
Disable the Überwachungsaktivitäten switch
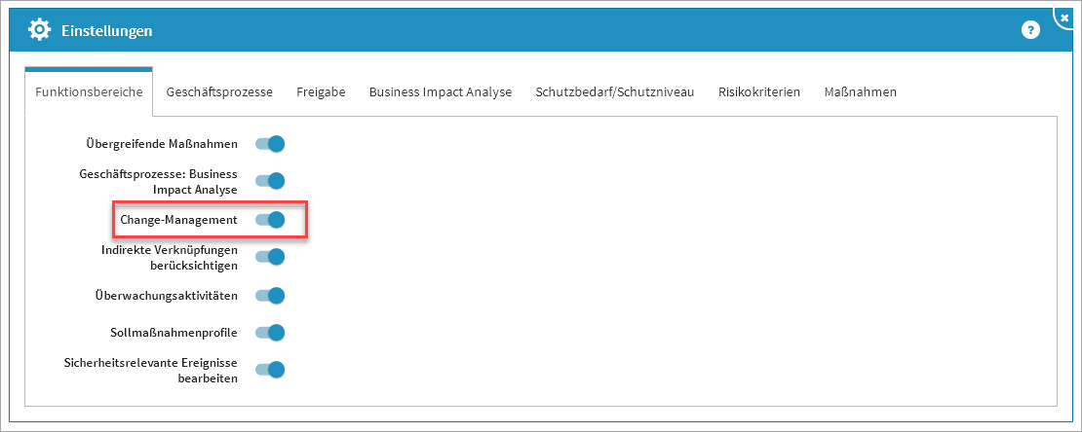point(269,296)
